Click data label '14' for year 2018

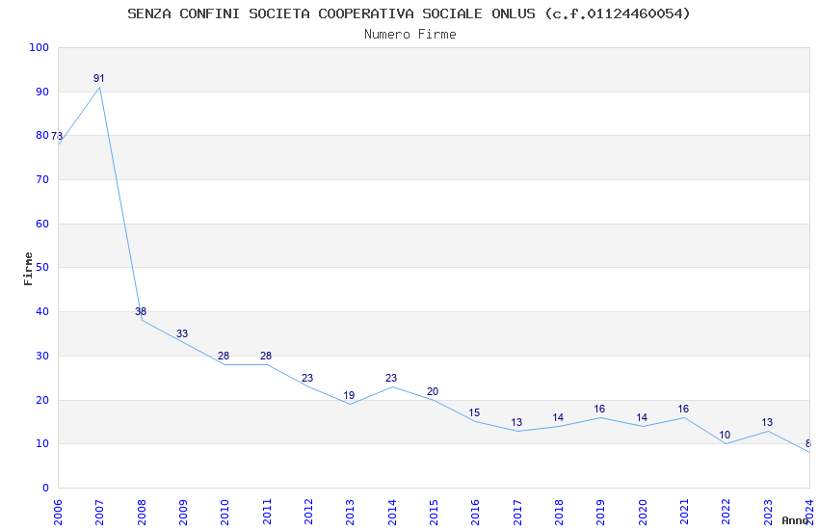[x=558, y=417]
